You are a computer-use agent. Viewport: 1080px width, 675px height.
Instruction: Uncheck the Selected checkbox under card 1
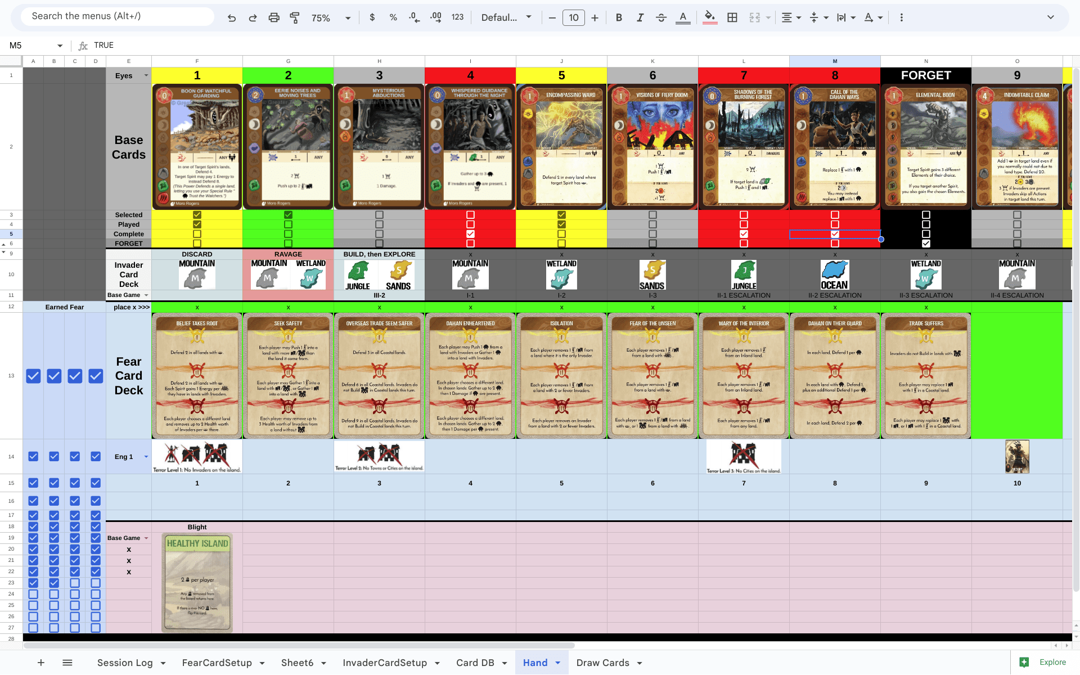[197, 214]
